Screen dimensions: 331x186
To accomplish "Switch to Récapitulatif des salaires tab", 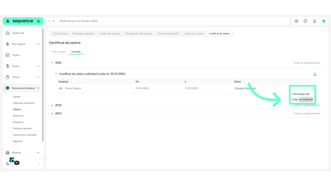I will click(139, 34).
